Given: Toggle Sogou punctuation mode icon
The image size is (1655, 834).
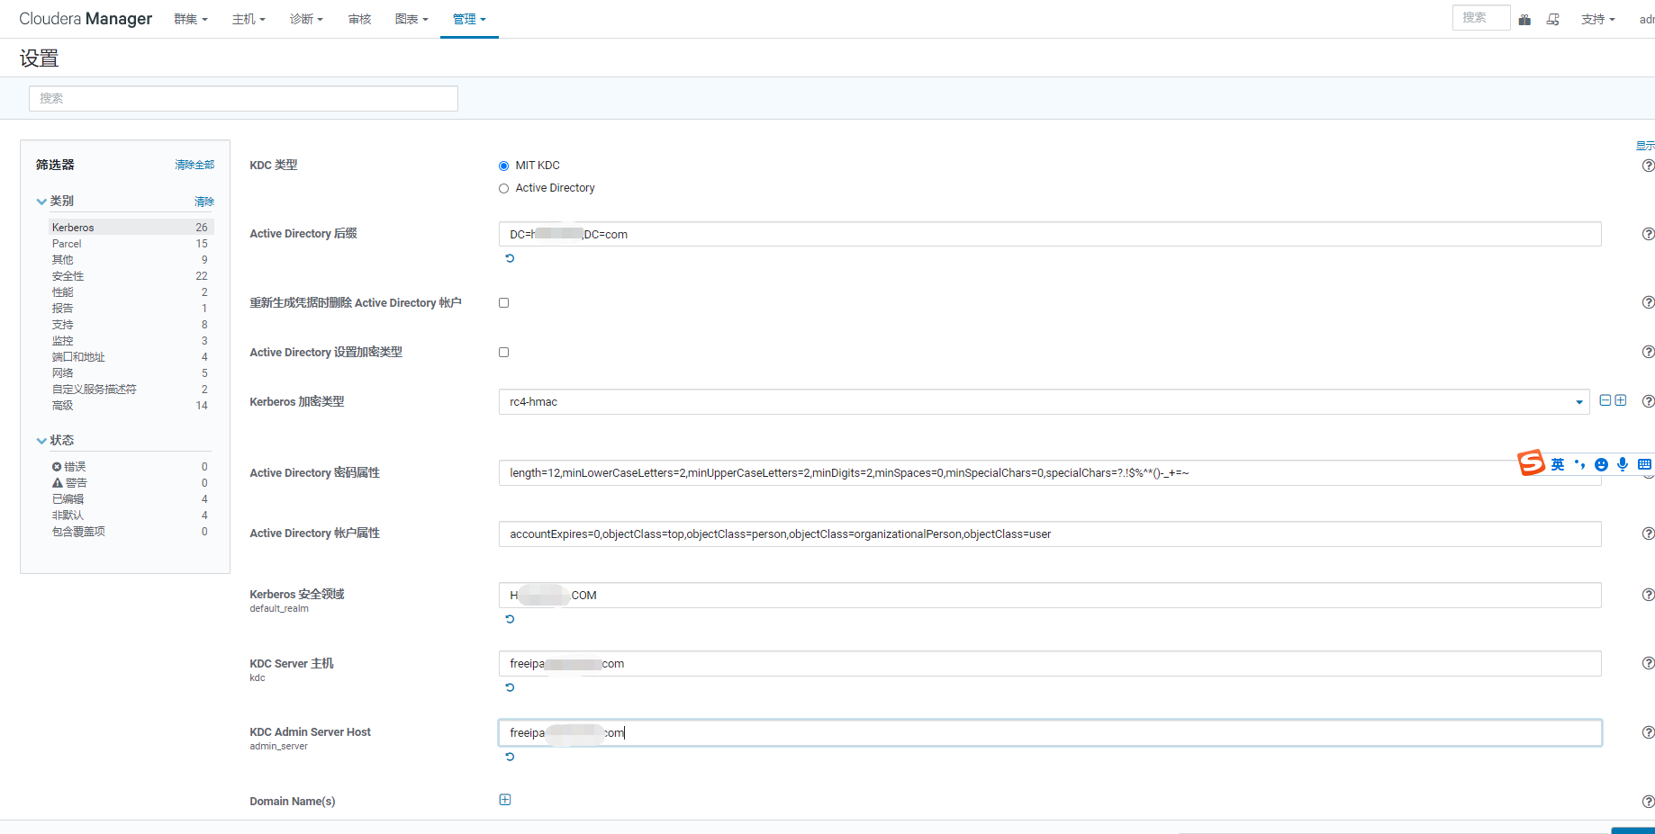Looking at the screenshot, I should [x=1579, y=464].
